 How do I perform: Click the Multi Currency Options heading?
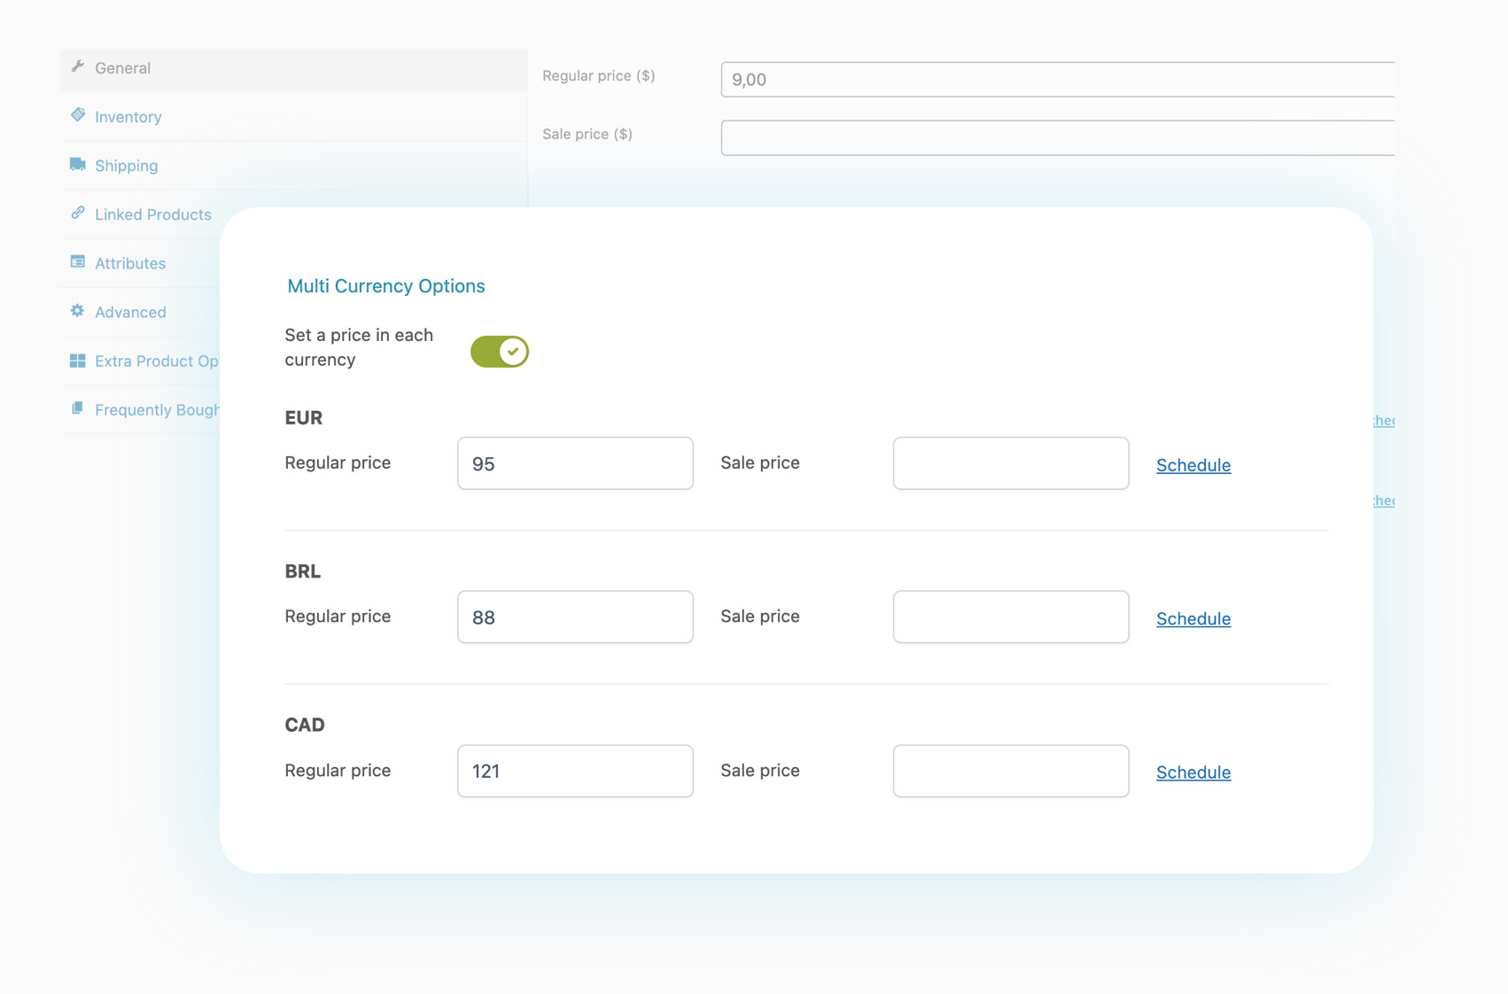click(385, 285)
